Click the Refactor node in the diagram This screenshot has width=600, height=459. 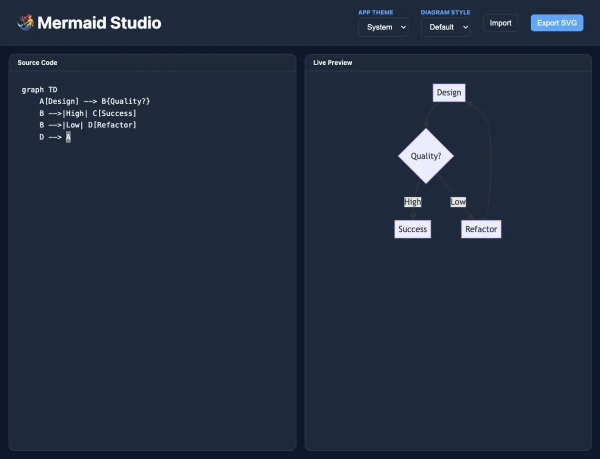(481, 228)
